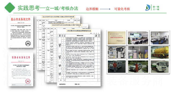Click the slide title 实践思考—立一城/考核办法
Screen dimensions: 174x97
coord(48,8)
